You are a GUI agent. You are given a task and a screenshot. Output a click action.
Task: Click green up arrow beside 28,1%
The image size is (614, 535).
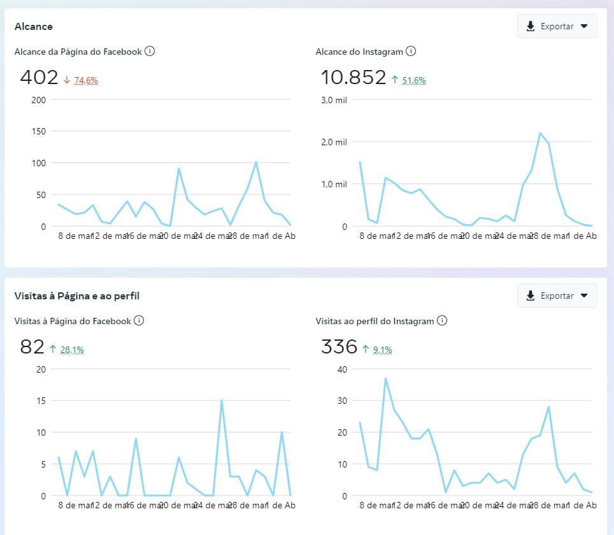coord(53,349)
